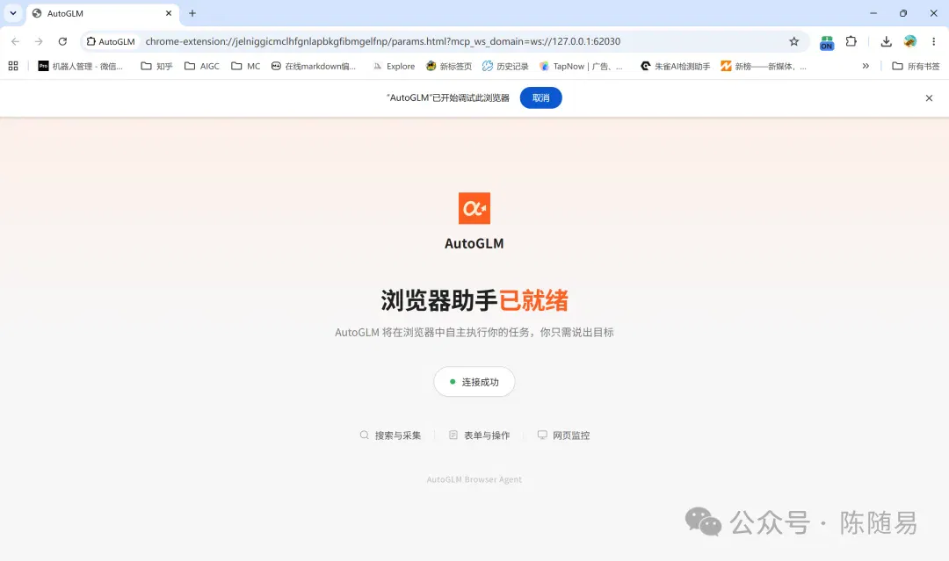
Task: Close the AutoGLM tab
Action: click(x=169, y=13)
